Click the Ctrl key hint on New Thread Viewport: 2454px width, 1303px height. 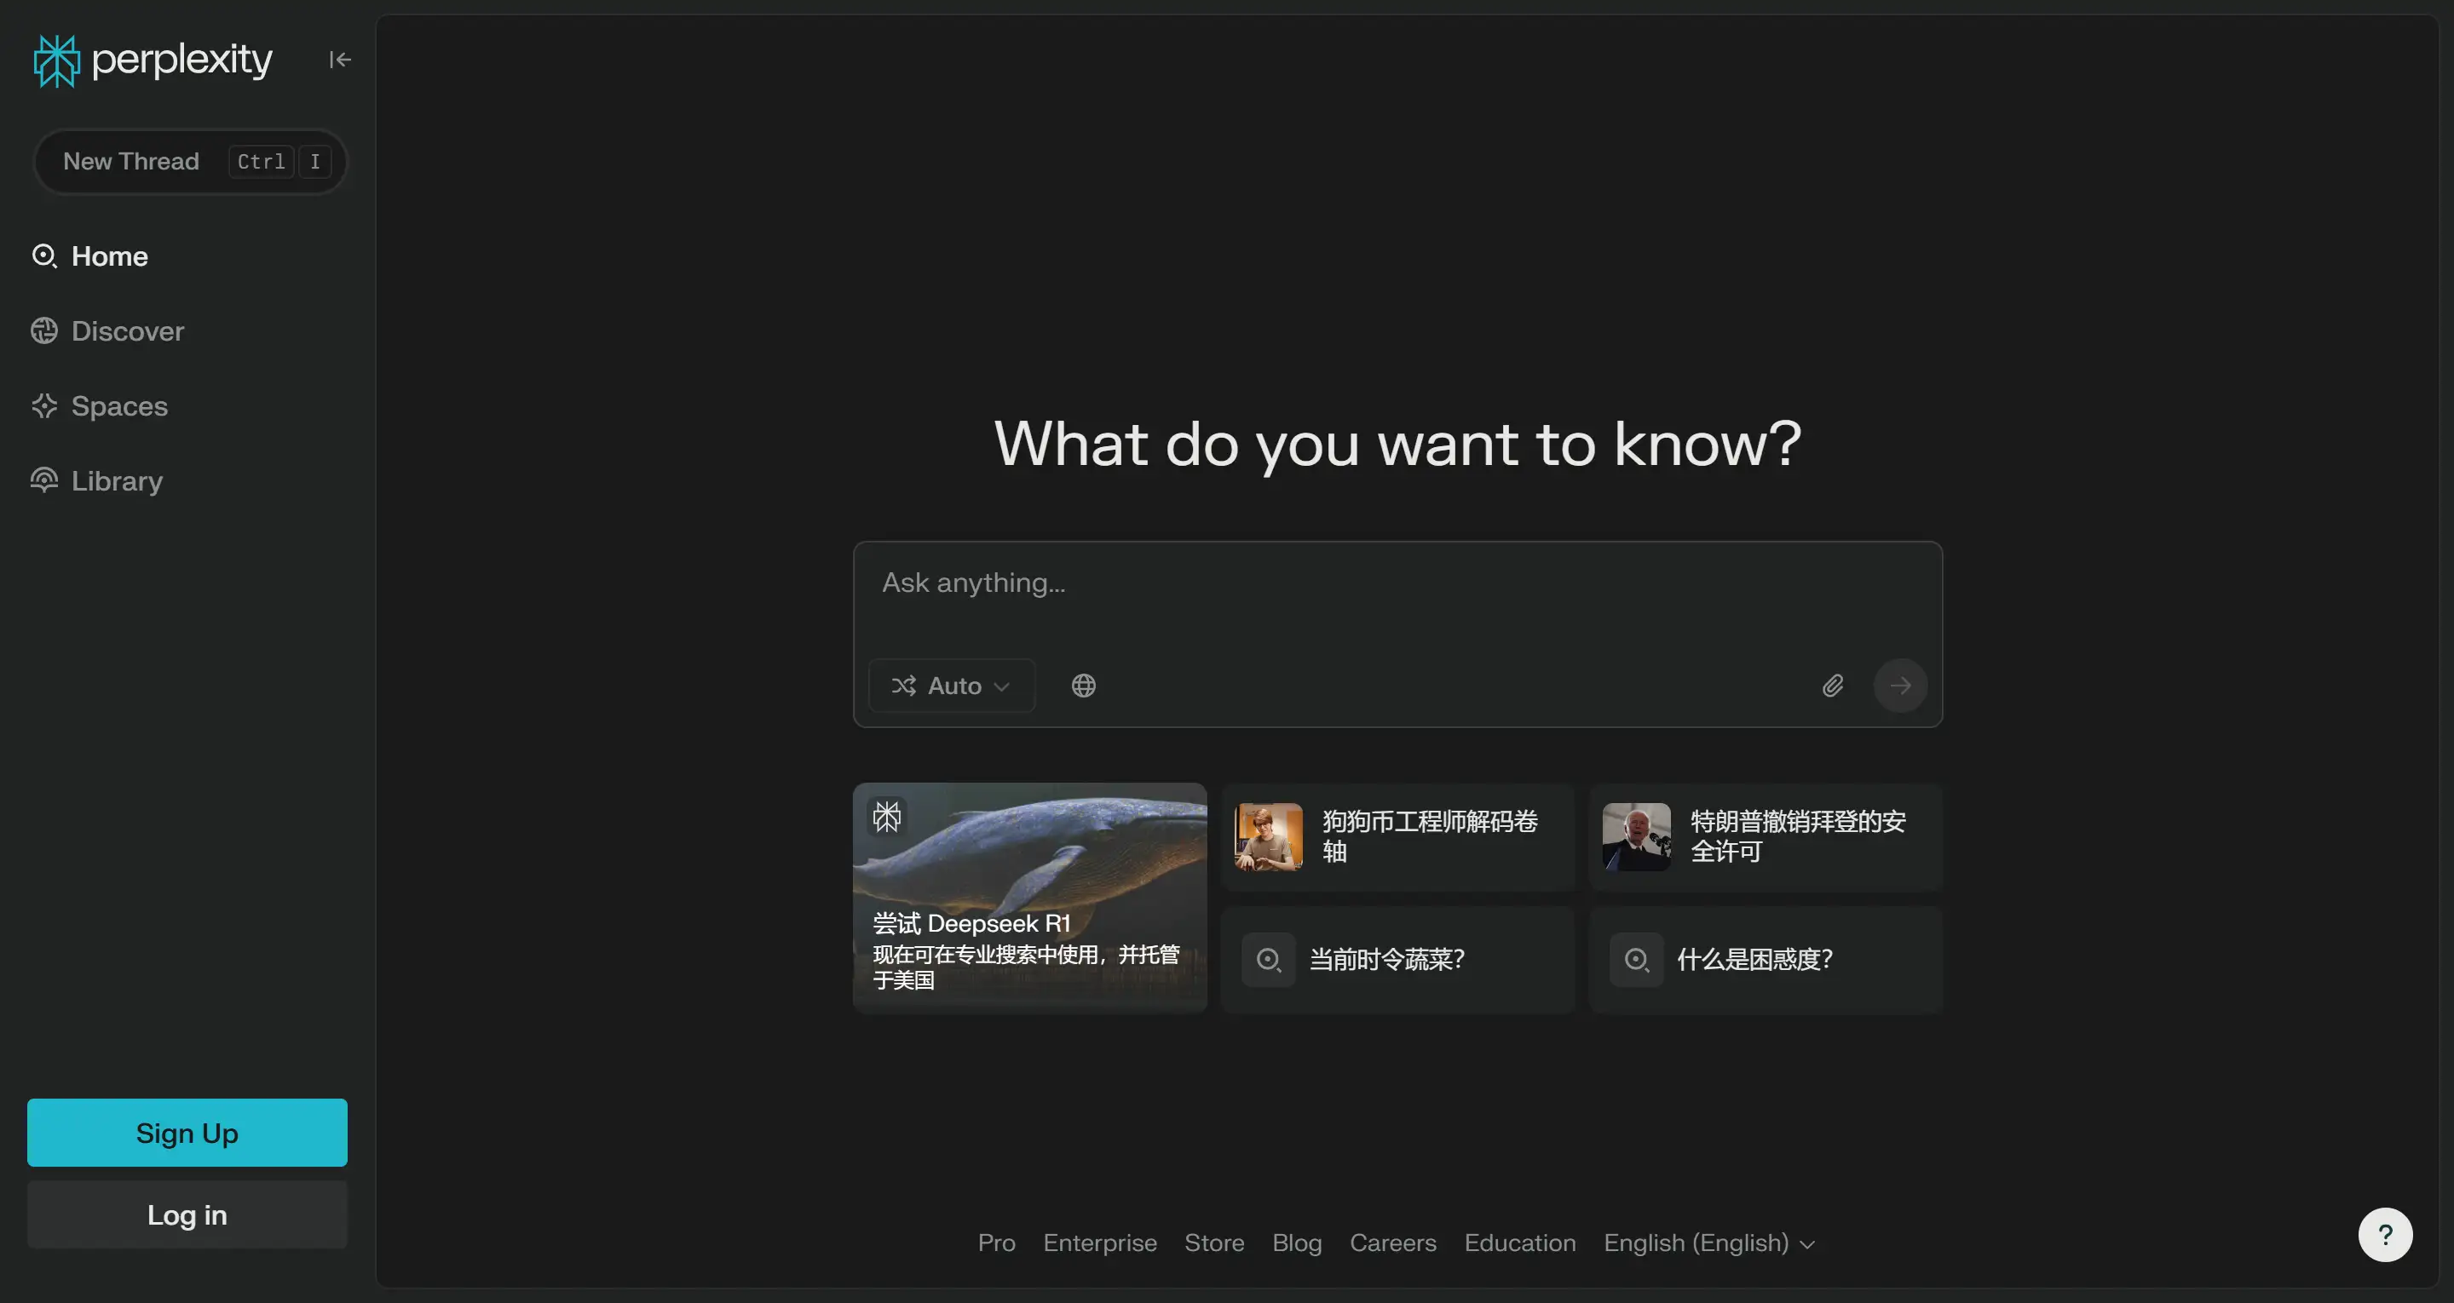pyautogui.click(x=261, y=162)
